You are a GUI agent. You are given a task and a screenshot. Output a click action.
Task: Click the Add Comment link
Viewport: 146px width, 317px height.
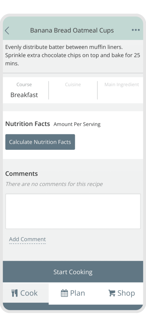pos(27,239)
